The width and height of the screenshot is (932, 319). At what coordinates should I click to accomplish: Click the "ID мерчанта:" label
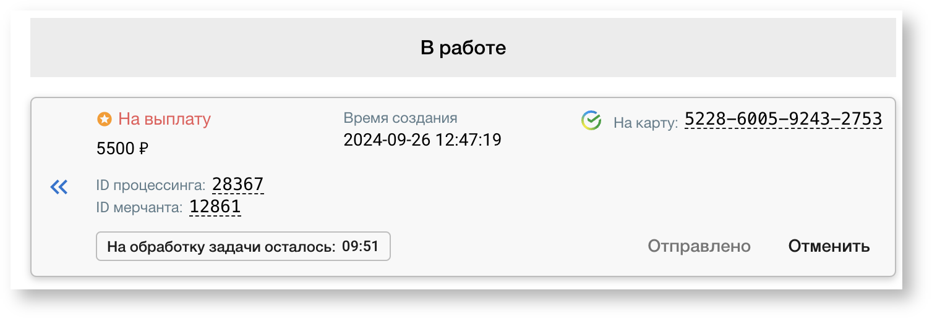(x=139, y=207)
